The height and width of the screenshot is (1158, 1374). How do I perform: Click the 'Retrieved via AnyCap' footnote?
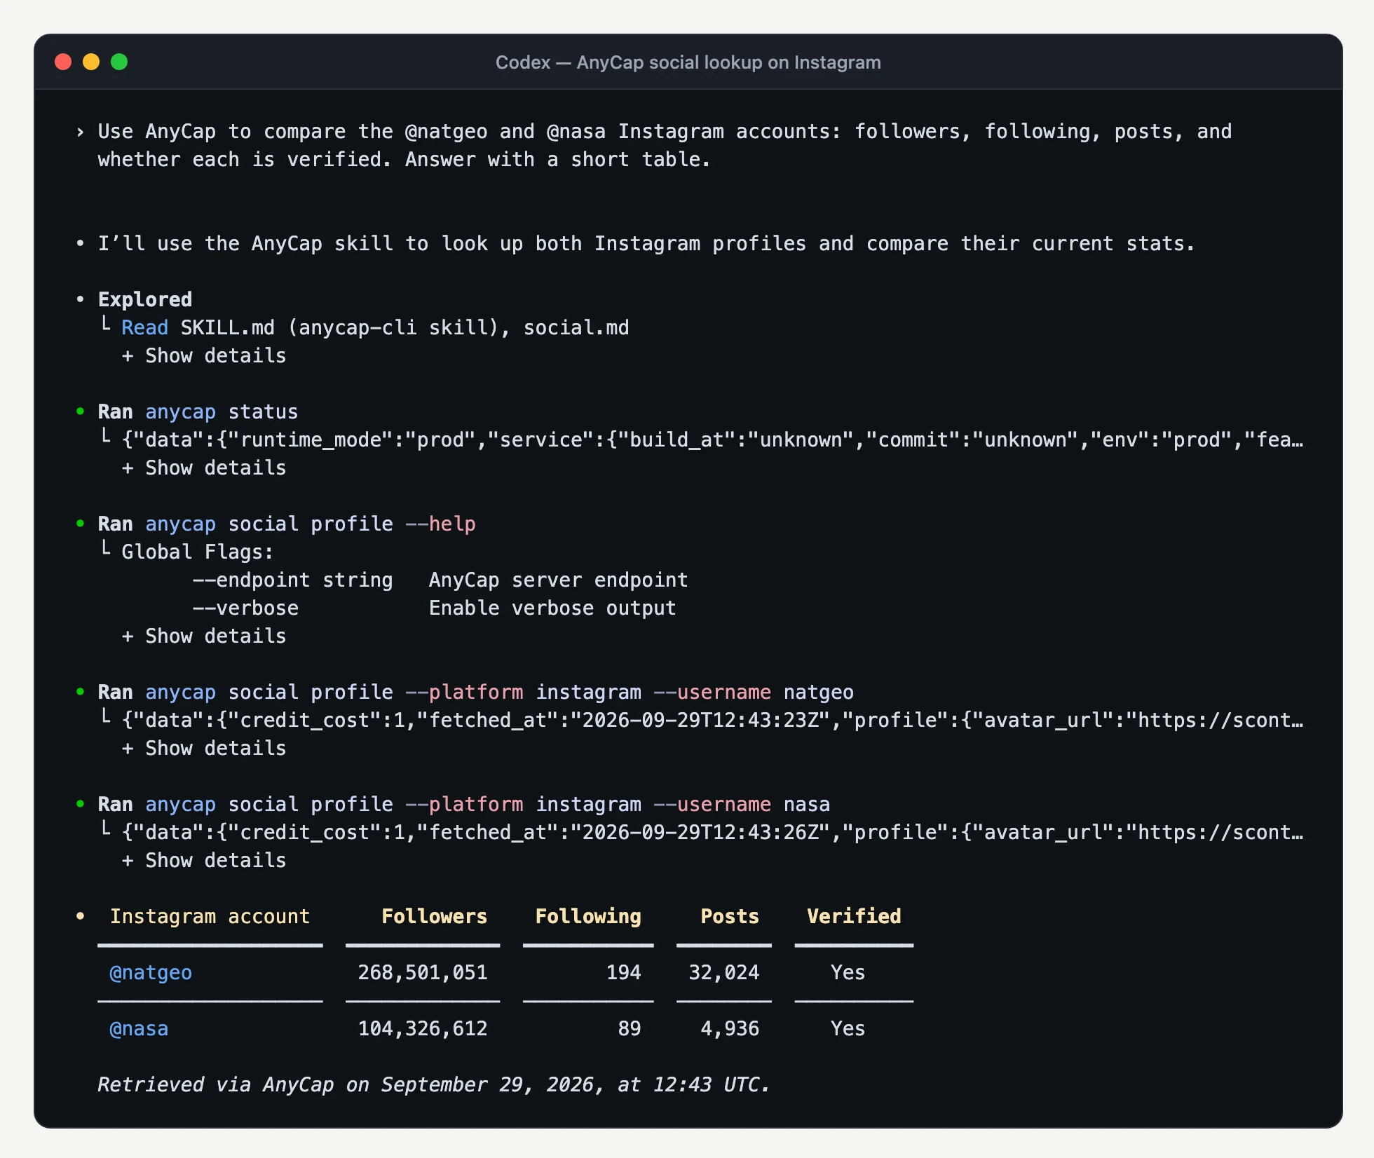pos(434,1084)
